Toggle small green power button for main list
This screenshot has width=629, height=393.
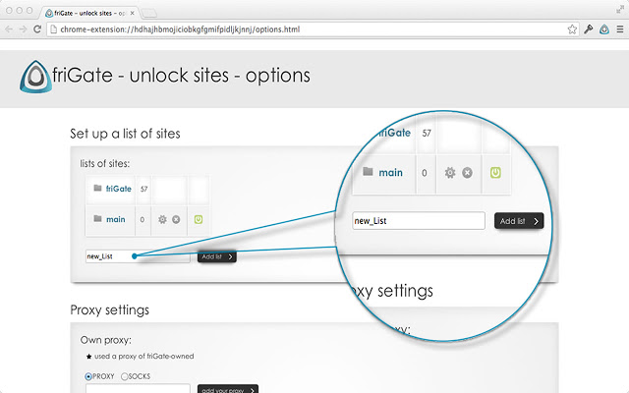[199, 219]
